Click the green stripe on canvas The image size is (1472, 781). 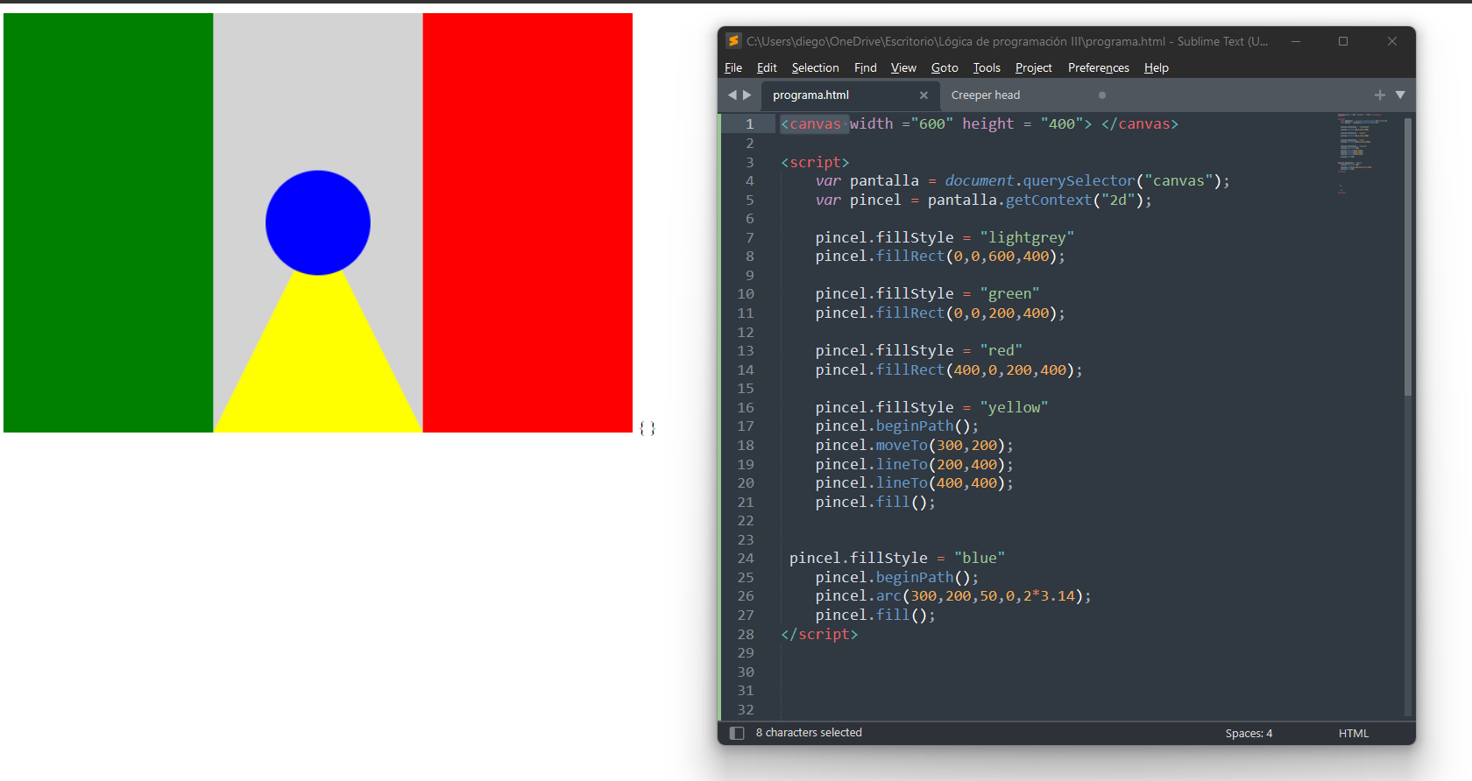(x=108, y=222)
